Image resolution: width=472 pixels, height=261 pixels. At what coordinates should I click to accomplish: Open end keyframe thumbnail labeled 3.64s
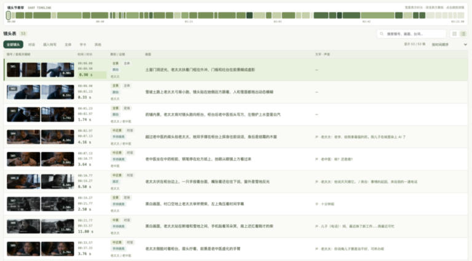pyautogui.click(x=58, y=160)
